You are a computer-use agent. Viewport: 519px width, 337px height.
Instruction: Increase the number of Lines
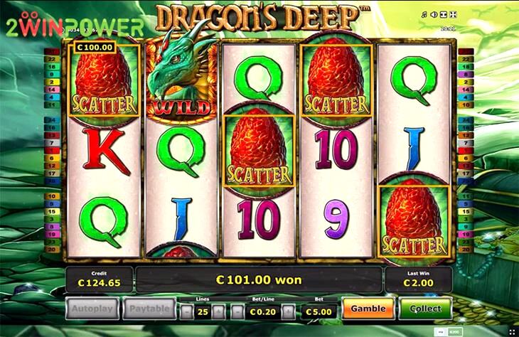tap(218, 311)
